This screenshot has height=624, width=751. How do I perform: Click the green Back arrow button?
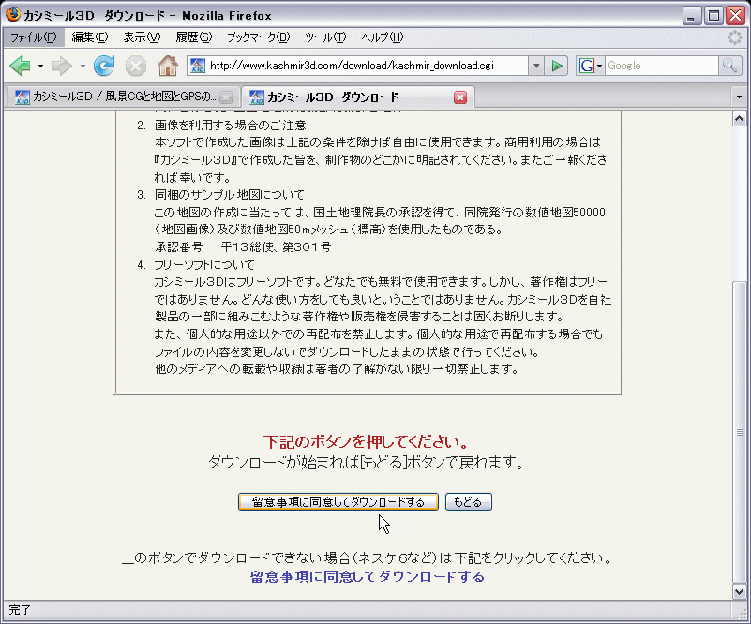coord(20,66)
